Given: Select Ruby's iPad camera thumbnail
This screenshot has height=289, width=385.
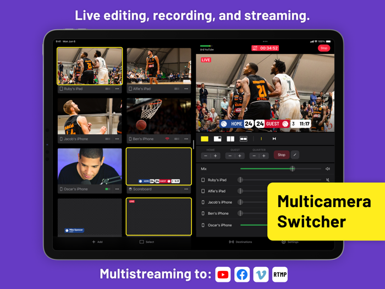Looking at the screenshot, I should pos(90,66).
